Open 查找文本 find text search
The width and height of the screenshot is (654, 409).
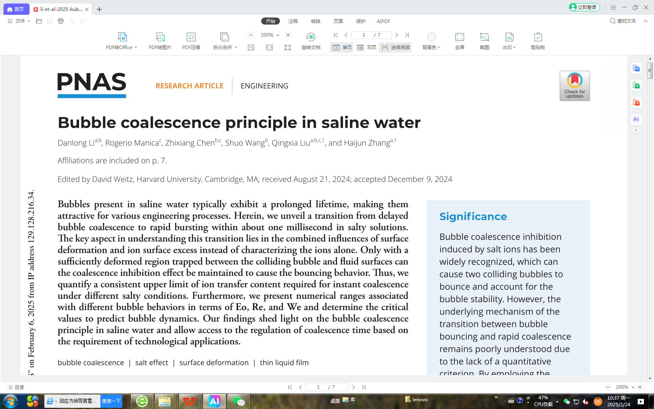pos(623,21)
